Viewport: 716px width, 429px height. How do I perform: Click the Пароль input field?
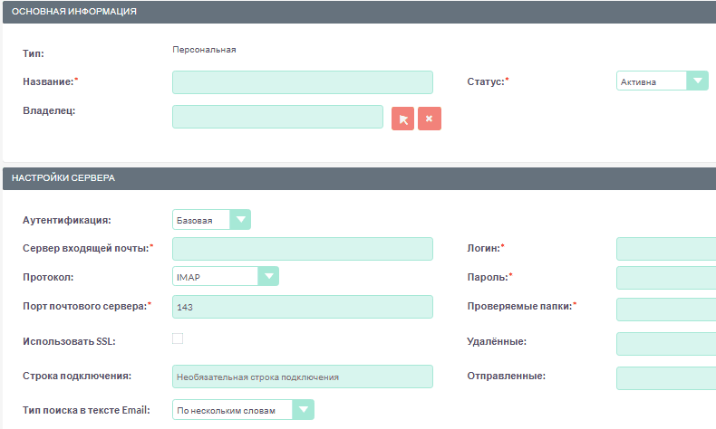pyautogui.click(x=665, y=278)
